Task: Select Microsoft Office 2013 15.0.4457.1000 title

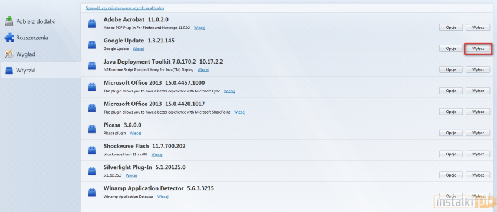Action: click(154, 83)
